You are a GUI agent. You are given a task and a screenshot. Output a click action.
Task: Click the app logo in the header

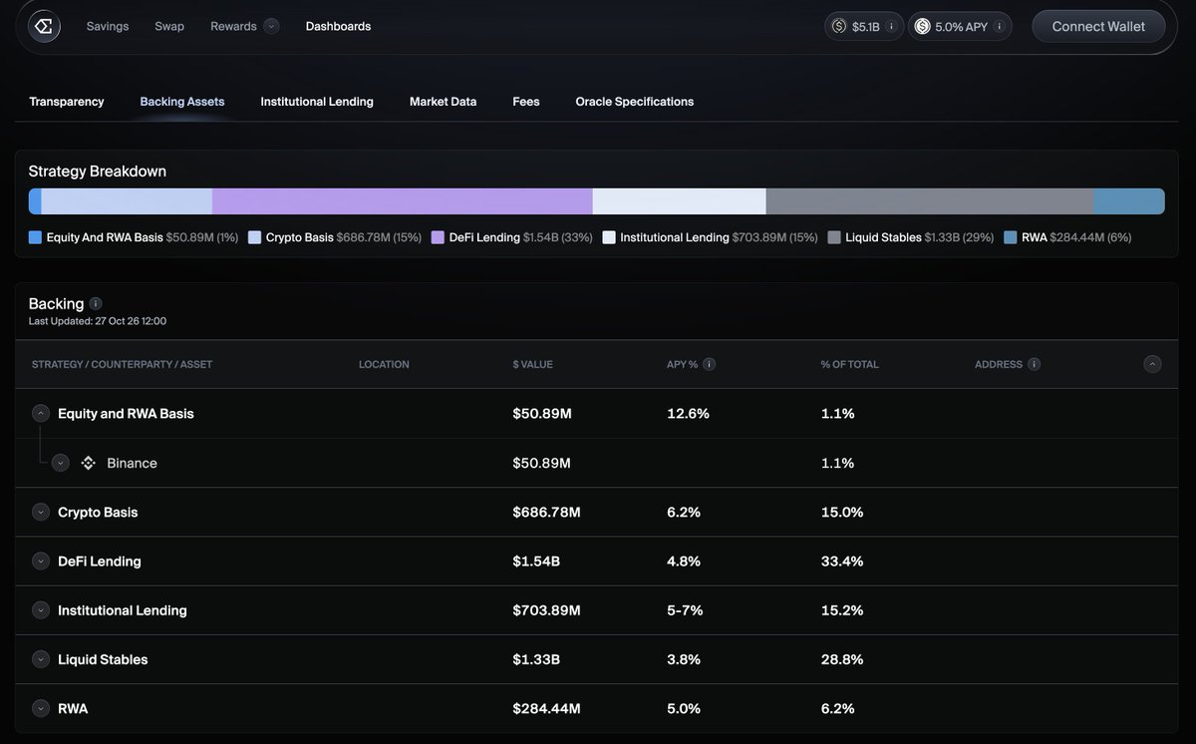44,26
